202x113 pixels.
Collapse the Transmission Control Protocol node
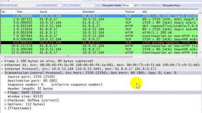[x=2, y=73]
